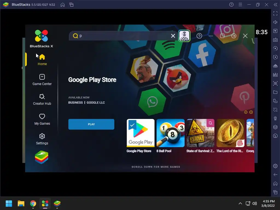The image size is (280, 210).
Task: Open the Windows Start menu
Action: click(x=9, y=203)
